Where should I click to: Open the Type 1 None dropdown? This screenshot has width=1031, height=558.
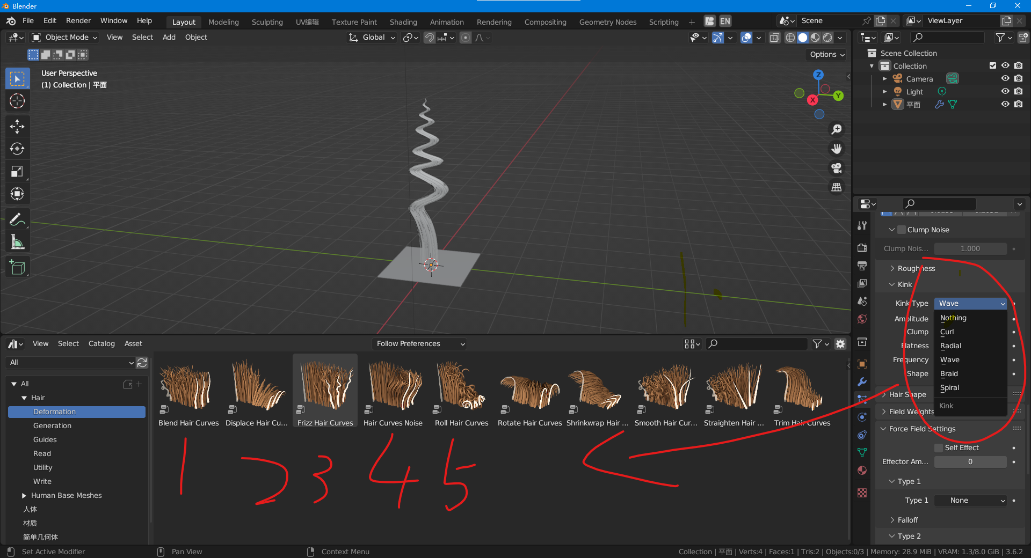click(970, 500)
